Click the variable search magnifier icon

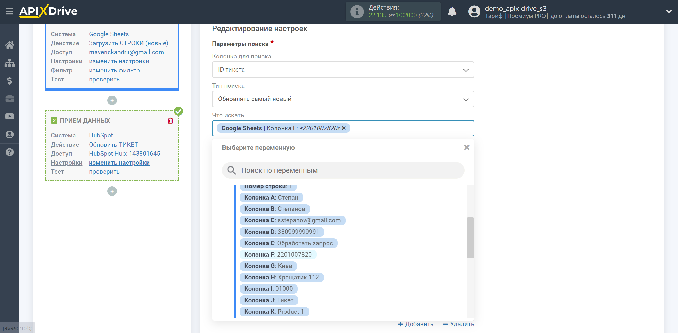click(x=231, y=170)
